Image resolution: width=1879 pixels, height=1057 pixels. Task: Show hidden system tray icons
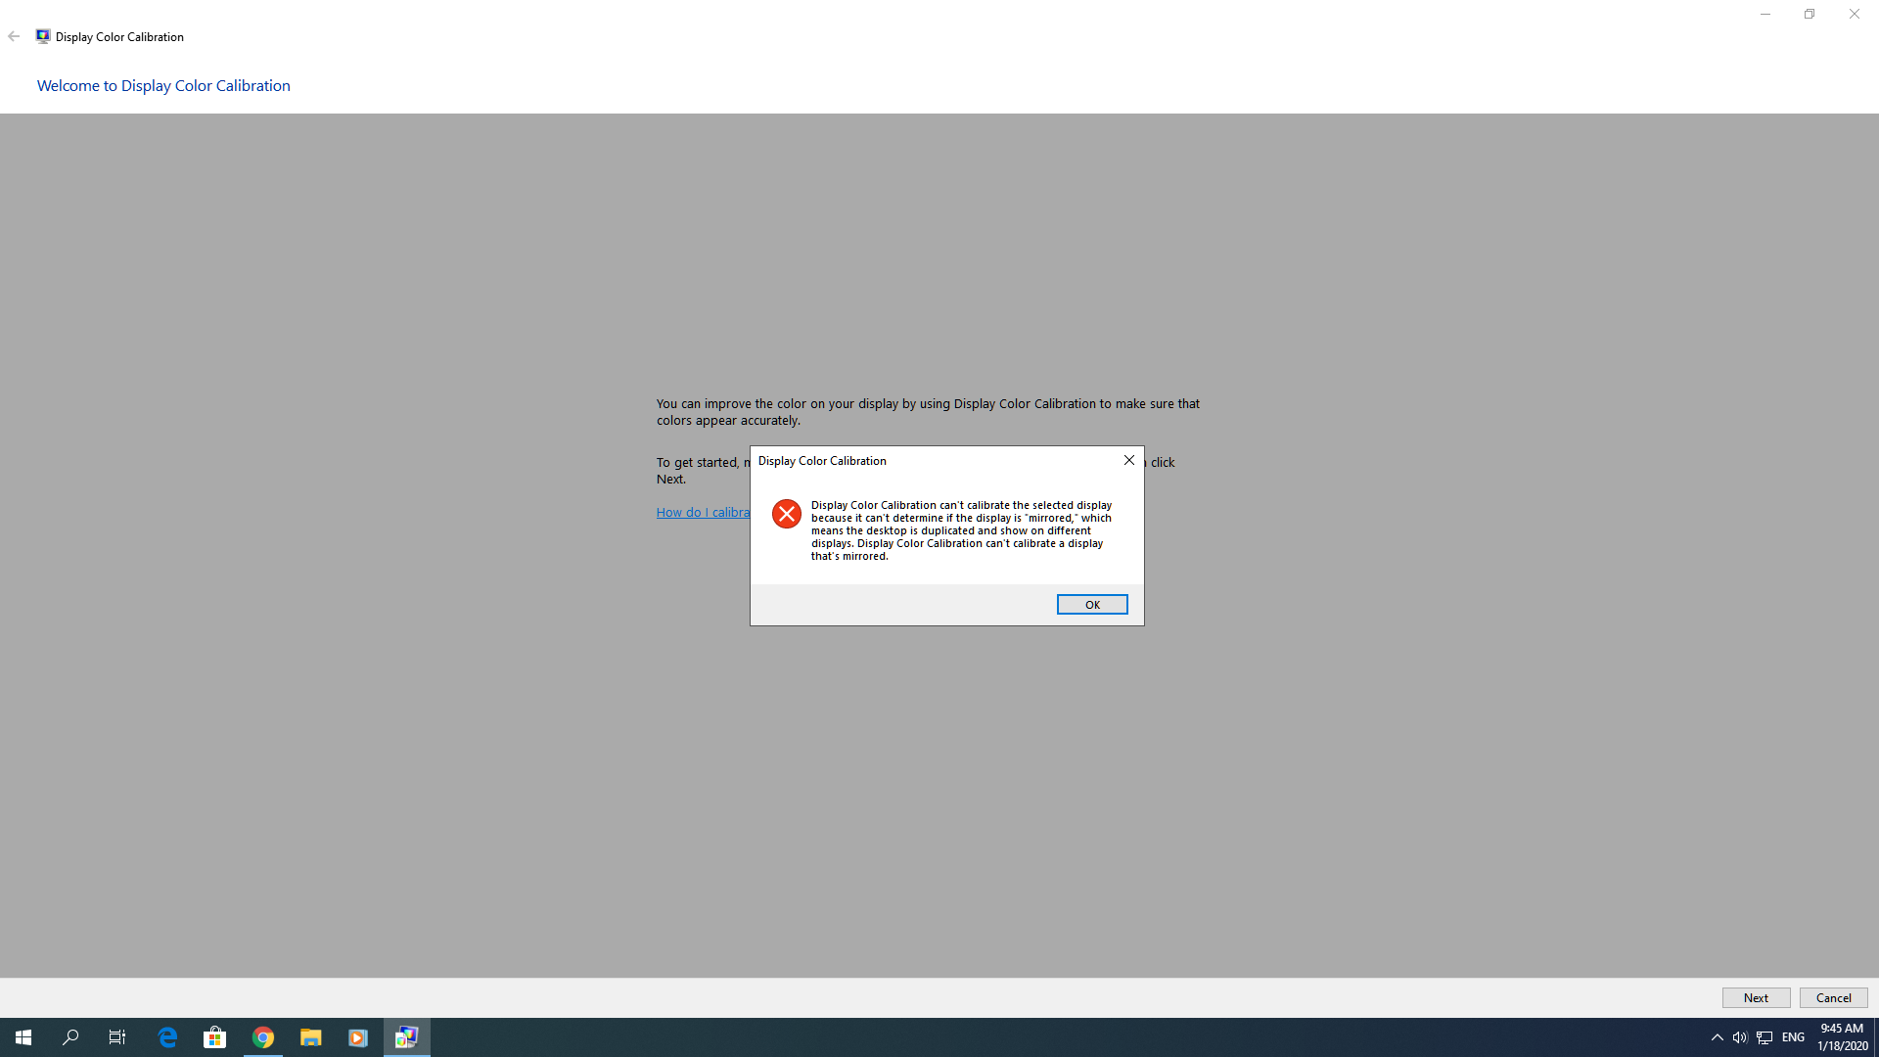coord(1717,1037)
